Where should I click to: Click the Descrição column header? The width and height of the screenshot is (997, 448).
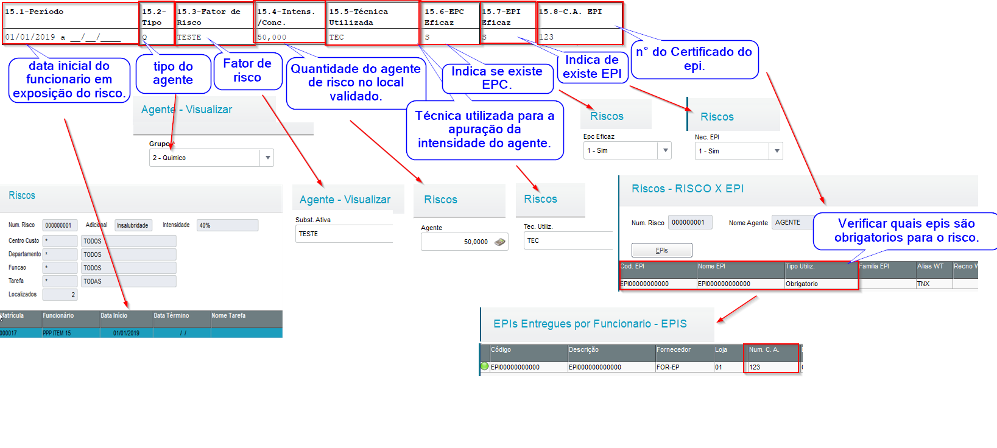pyautogui.click(x=611, y=353)
